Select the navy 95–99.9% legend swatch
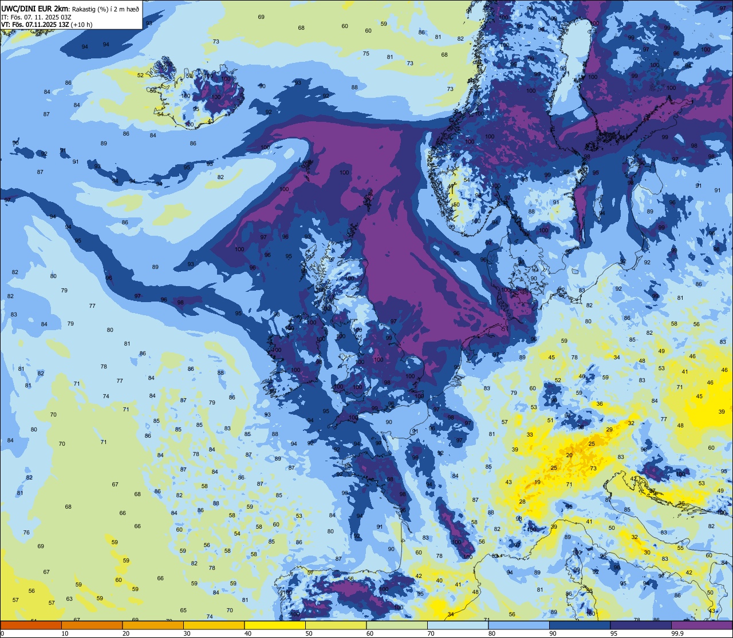733x638 pixels. tap(641, 625)
